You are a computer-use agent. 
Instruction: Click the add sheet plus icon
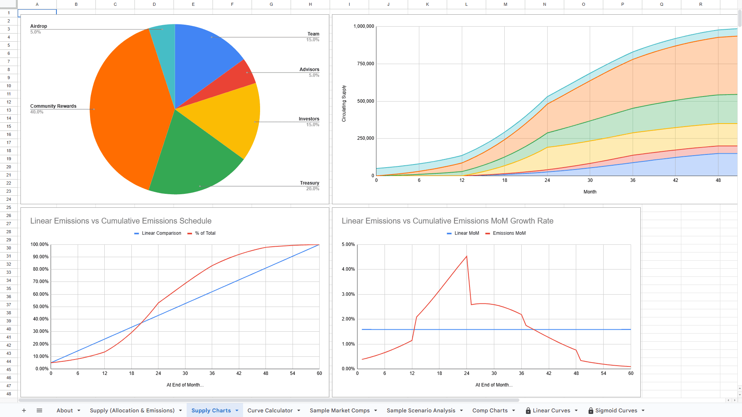pos(24,410)
